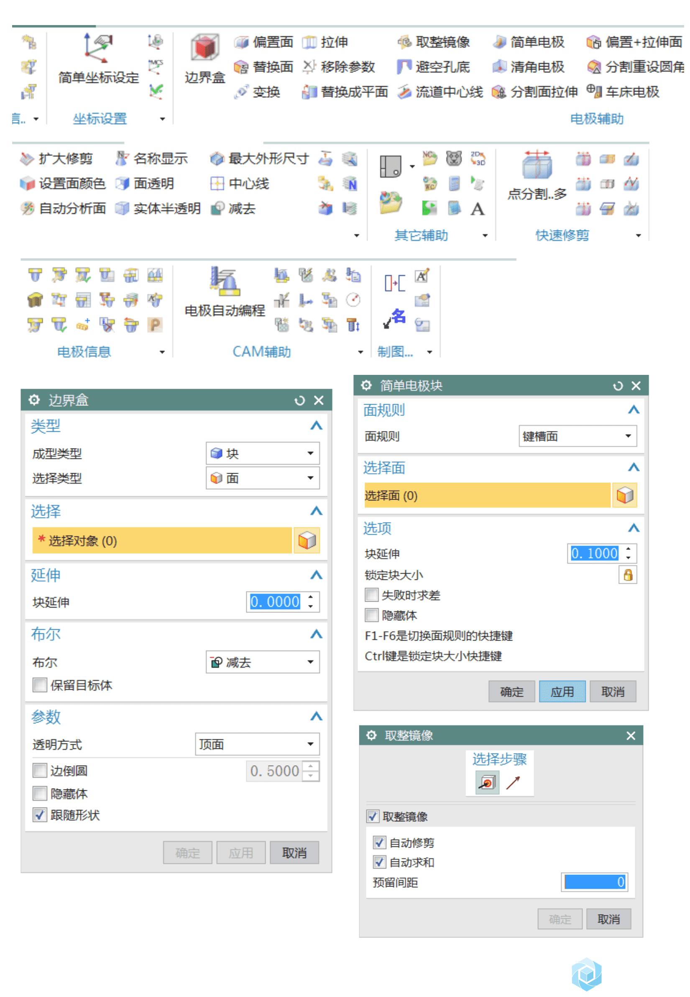Image resolution: width=690 pixels, height=997 pixels.
Task: Click the 预留间距 value field
Action: pos(595,882)
